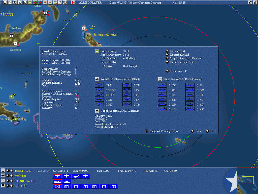
Task: Step to next ground unit after 103rd RCT
Action: pos(12,186)
